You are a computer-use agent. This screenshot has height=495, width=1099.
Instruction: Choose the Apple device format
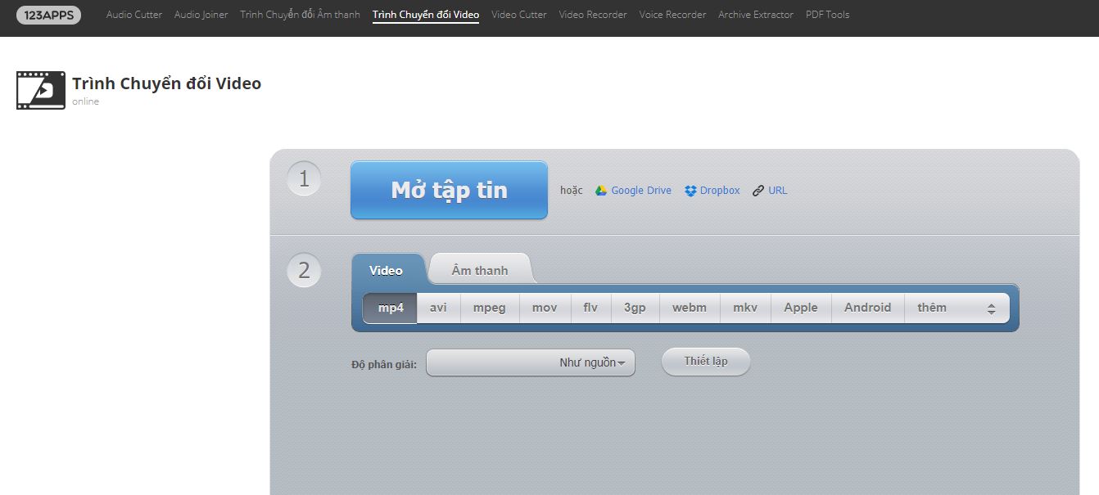pos(800,308)
